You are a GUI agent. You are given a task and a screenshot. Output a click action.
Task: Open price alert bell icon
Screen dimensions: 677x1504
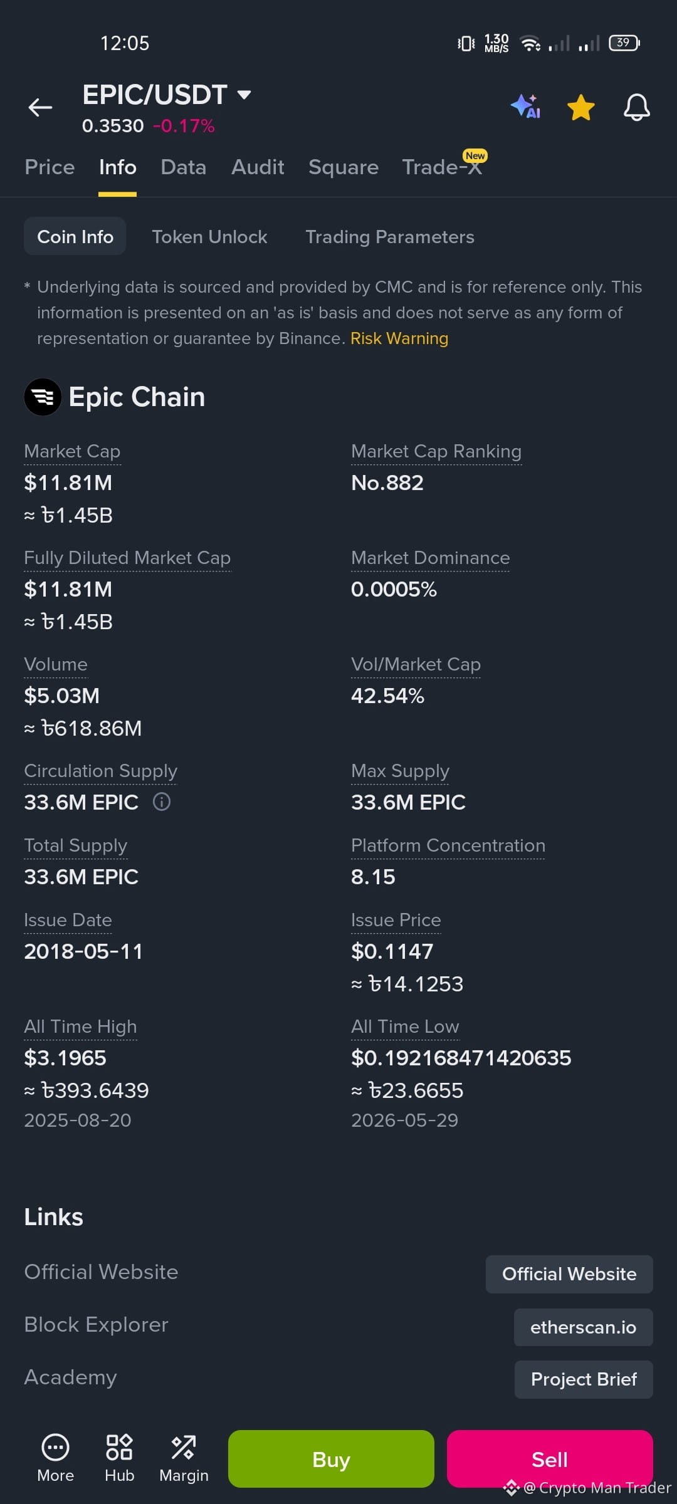(x=636, y=107)
